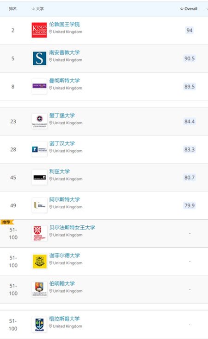
Task: Open the 伦敦国王学院 link
Action: coord(64,25)
